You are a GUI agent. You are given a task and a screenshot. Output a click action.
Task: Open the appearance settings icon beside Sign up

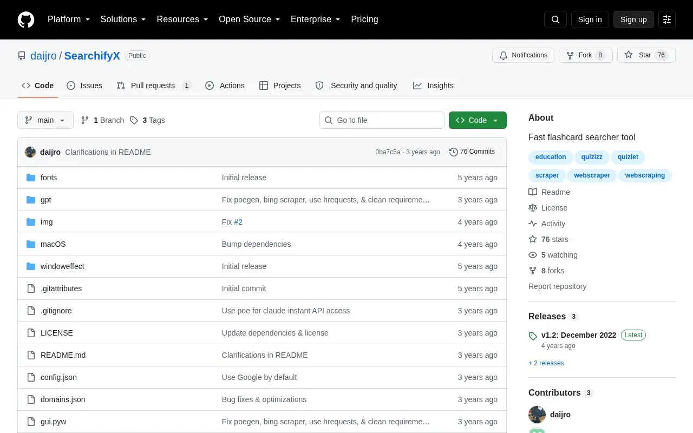click(667, 19)
